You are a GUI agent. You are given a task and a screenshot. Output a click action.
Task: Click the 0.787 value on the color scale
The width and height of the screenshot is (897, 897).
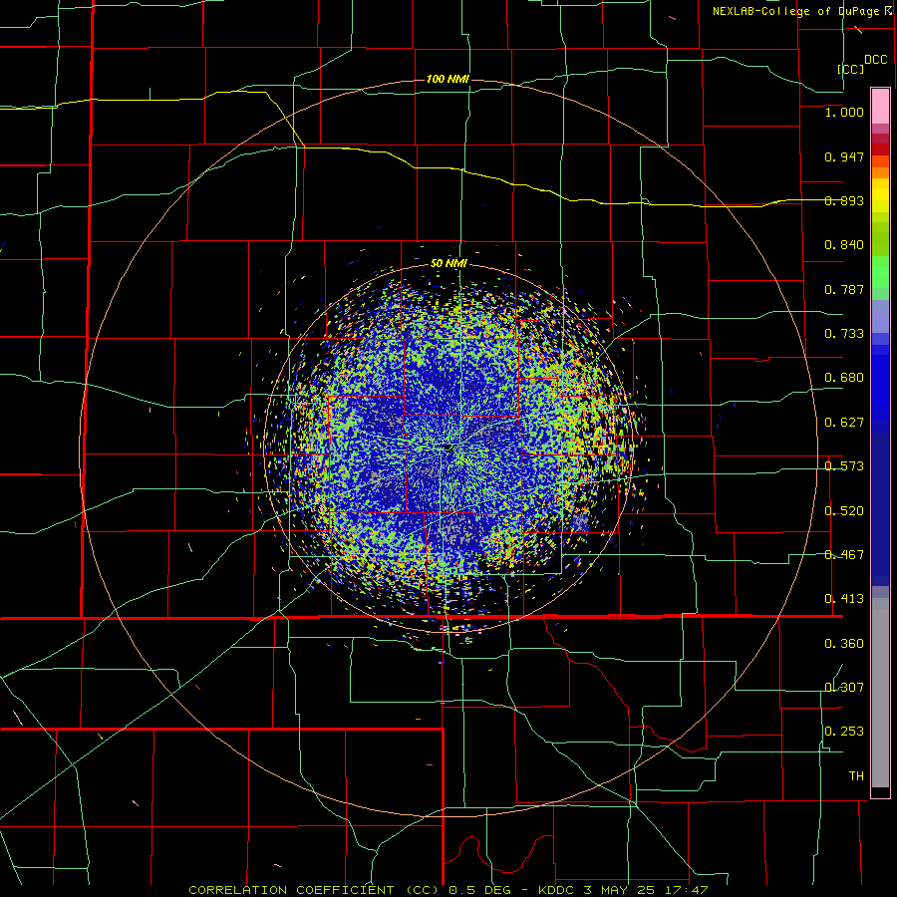(x=844, y=289)
